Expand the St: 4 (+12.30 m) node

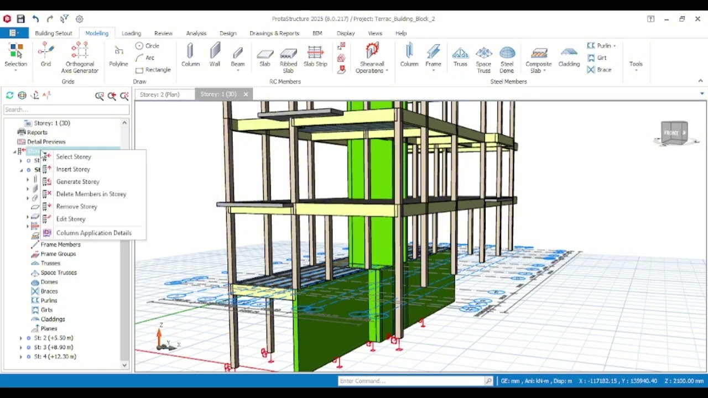tap(21, 357)
